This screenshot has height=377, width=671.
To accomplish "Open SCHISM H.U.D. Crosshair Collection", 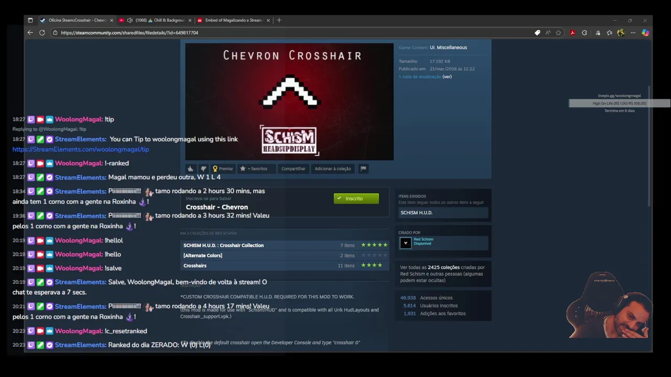I will (x=223, y=245).
